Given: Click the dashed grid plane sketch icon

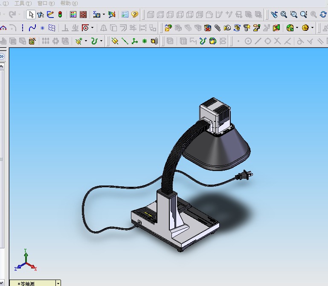Looking at the screenshot, I should pos(52,28).
